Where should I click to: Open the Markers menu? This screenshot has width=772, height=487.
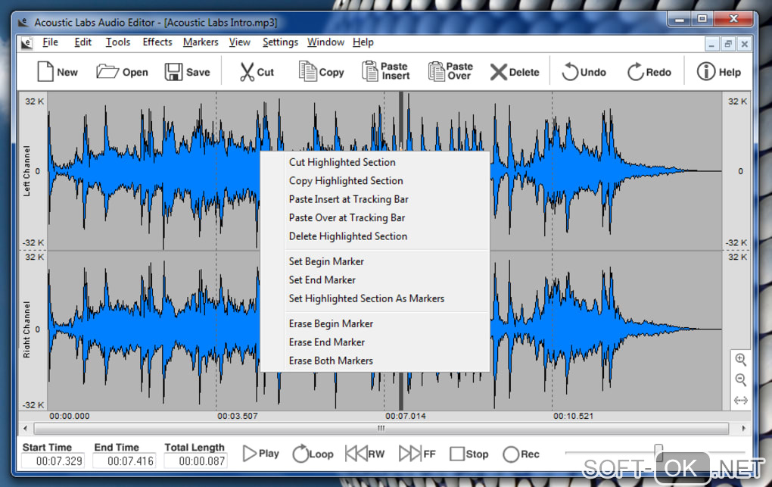[x=201, y=42]
